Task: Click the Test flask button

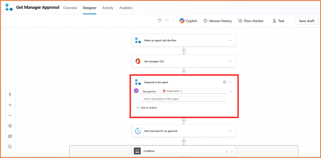Action: 278,21
